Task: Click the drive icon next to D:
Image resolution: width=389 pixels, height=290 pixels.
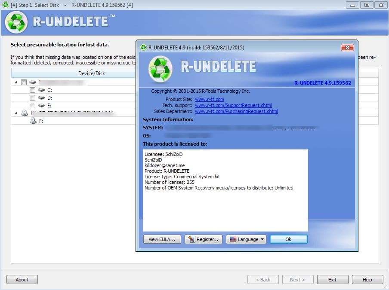Action: point(41,98)
